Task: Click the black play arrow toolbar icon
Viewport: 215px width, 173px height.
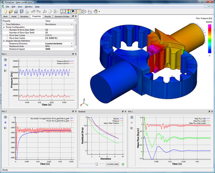Action: point(74,12)
